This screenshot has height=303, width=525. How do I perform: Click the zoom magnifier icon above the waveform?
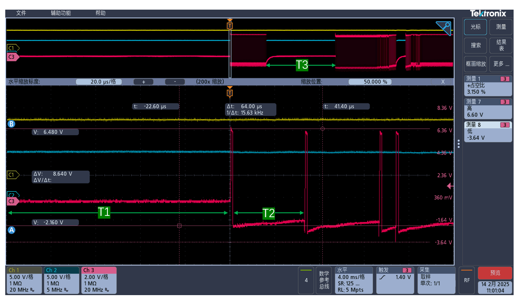[443, 28]
